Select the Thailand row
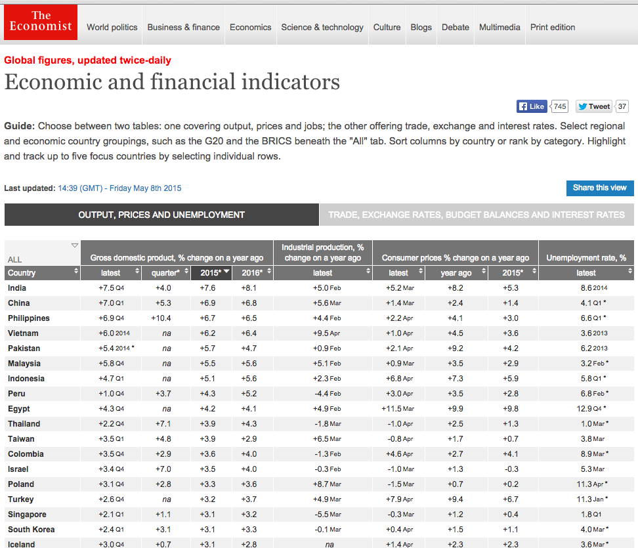 point(319,423)
